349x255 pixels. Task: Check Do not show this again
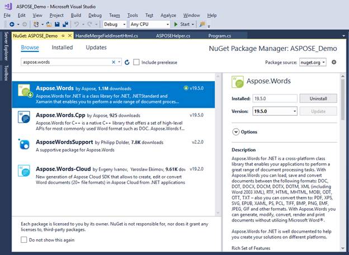(23, 240)
